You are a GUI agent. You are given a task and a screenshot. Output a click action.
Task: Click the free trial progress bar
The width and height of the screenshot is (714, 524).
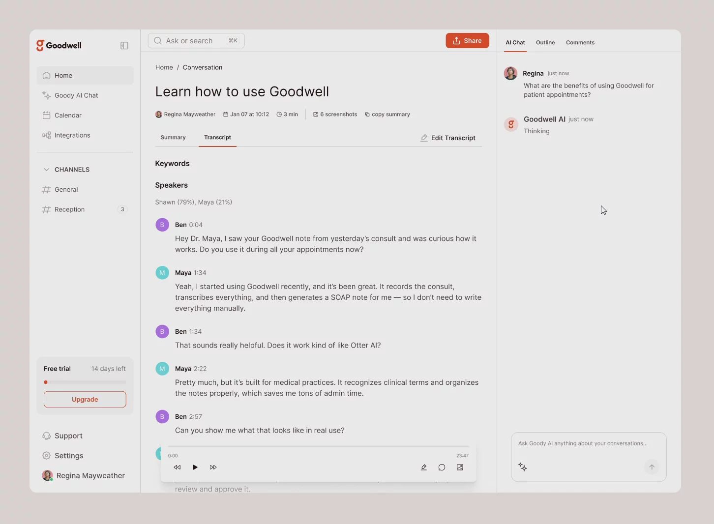(85, 382)
